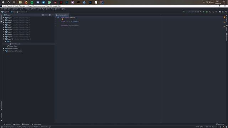Click the build completed status message
This screenshot has height=128, width=228.
point(27,127)
